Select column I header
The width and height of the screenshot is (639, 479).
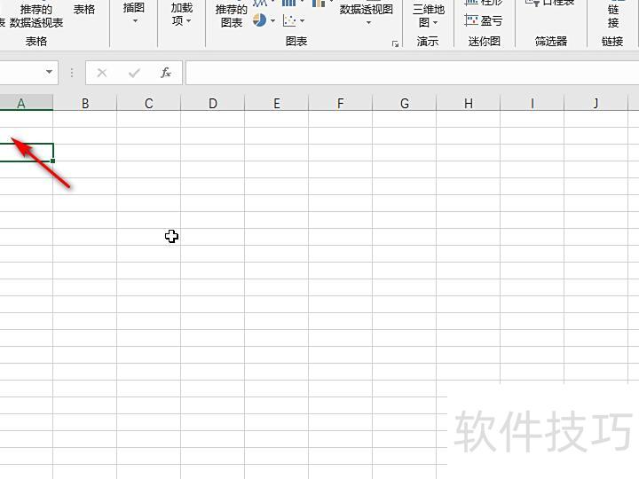(532, 103)
